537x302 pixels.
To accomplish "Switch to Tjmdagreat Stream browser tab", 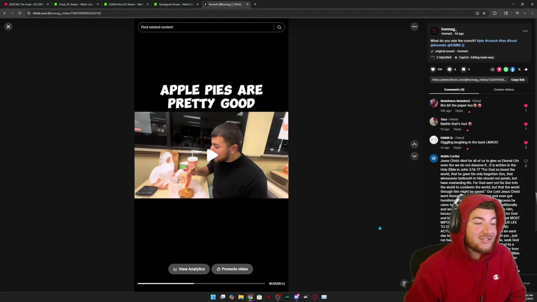I will pos(176,4).
